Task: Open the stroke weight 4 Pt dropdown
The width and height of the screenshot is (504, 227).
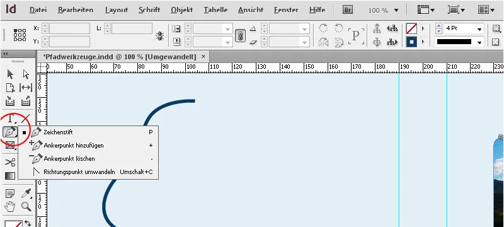Action: (x=479, y=28)
